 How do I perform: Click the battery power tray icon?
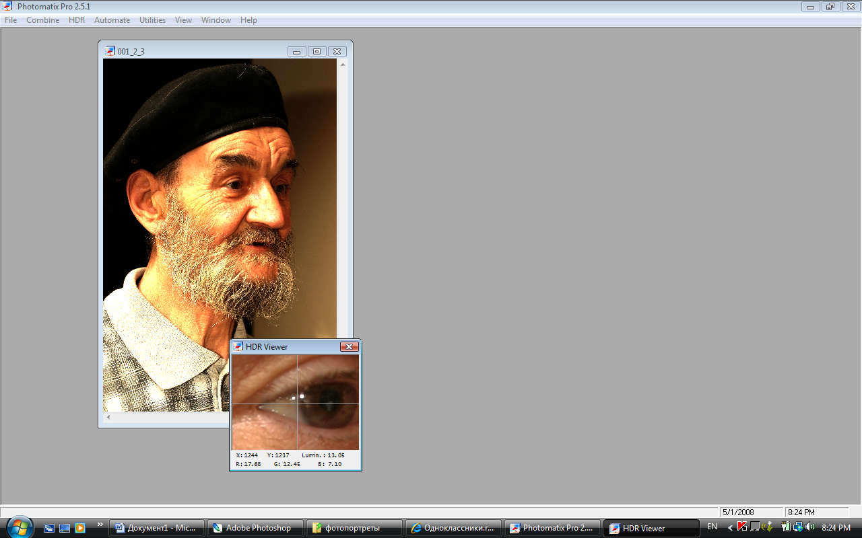[x=785, y=527]
